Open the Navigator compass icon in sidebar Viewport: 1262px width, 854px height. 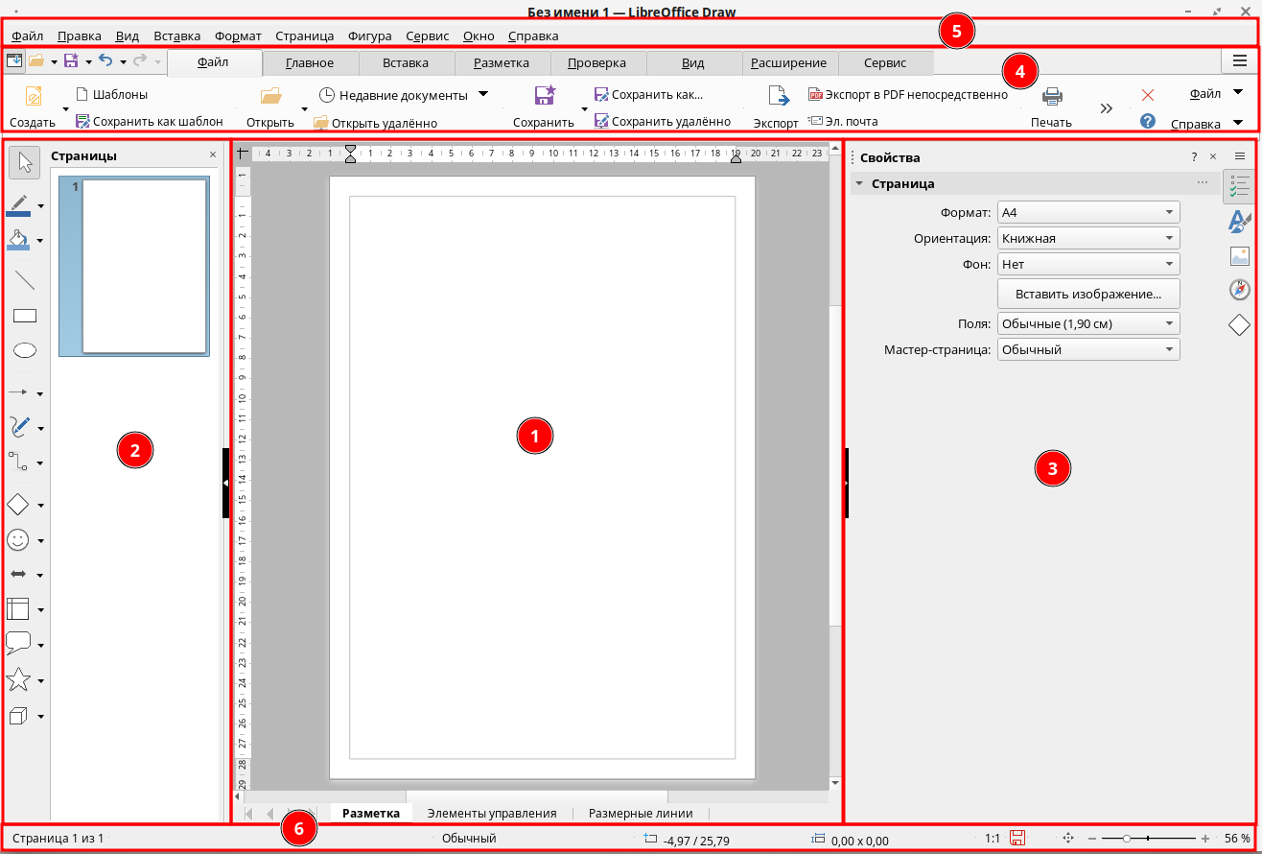tap(1239, 290)
